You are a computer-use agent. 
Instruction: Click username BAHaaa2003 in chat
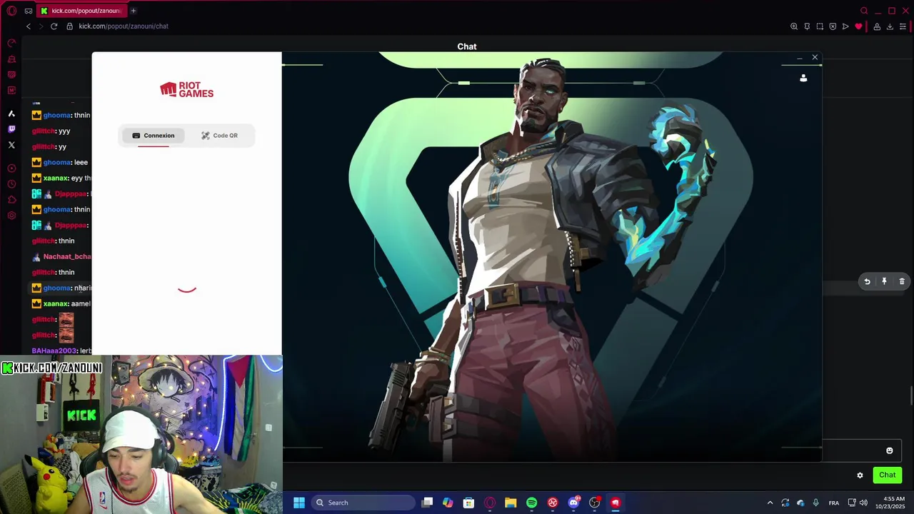coord(54,351)
